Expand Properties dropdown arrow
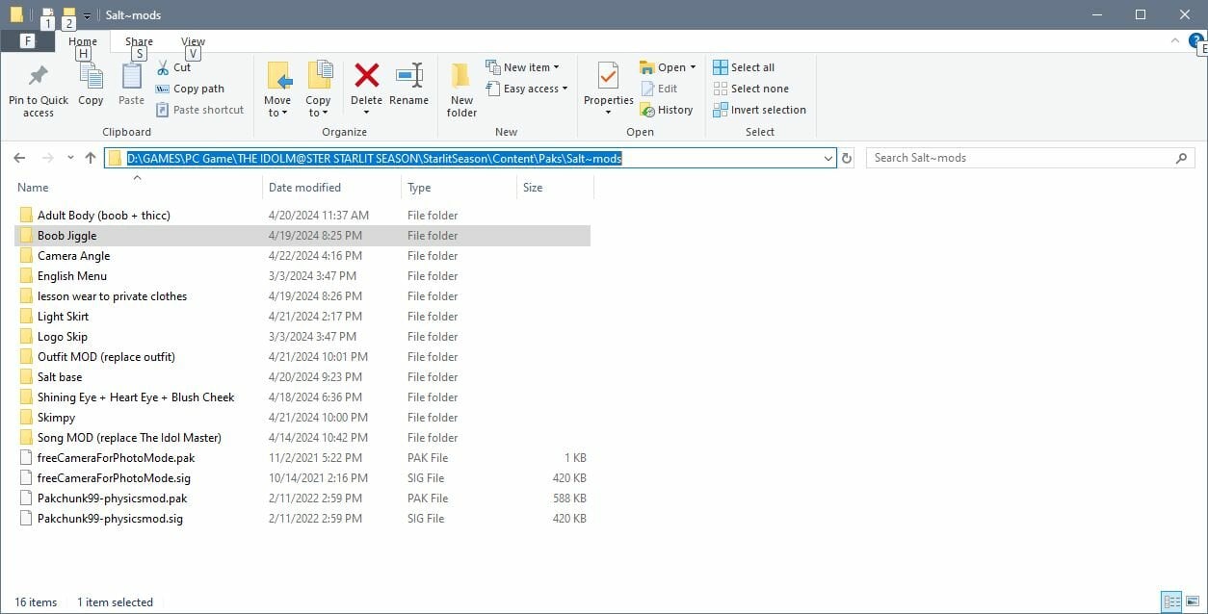Image resolution: width=1208 pixels, height=614 pixels. (x=608, y=113)
